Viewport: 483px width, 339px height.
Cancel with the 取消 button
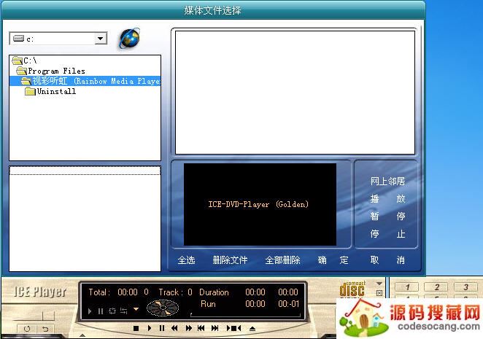coord(387,260)
